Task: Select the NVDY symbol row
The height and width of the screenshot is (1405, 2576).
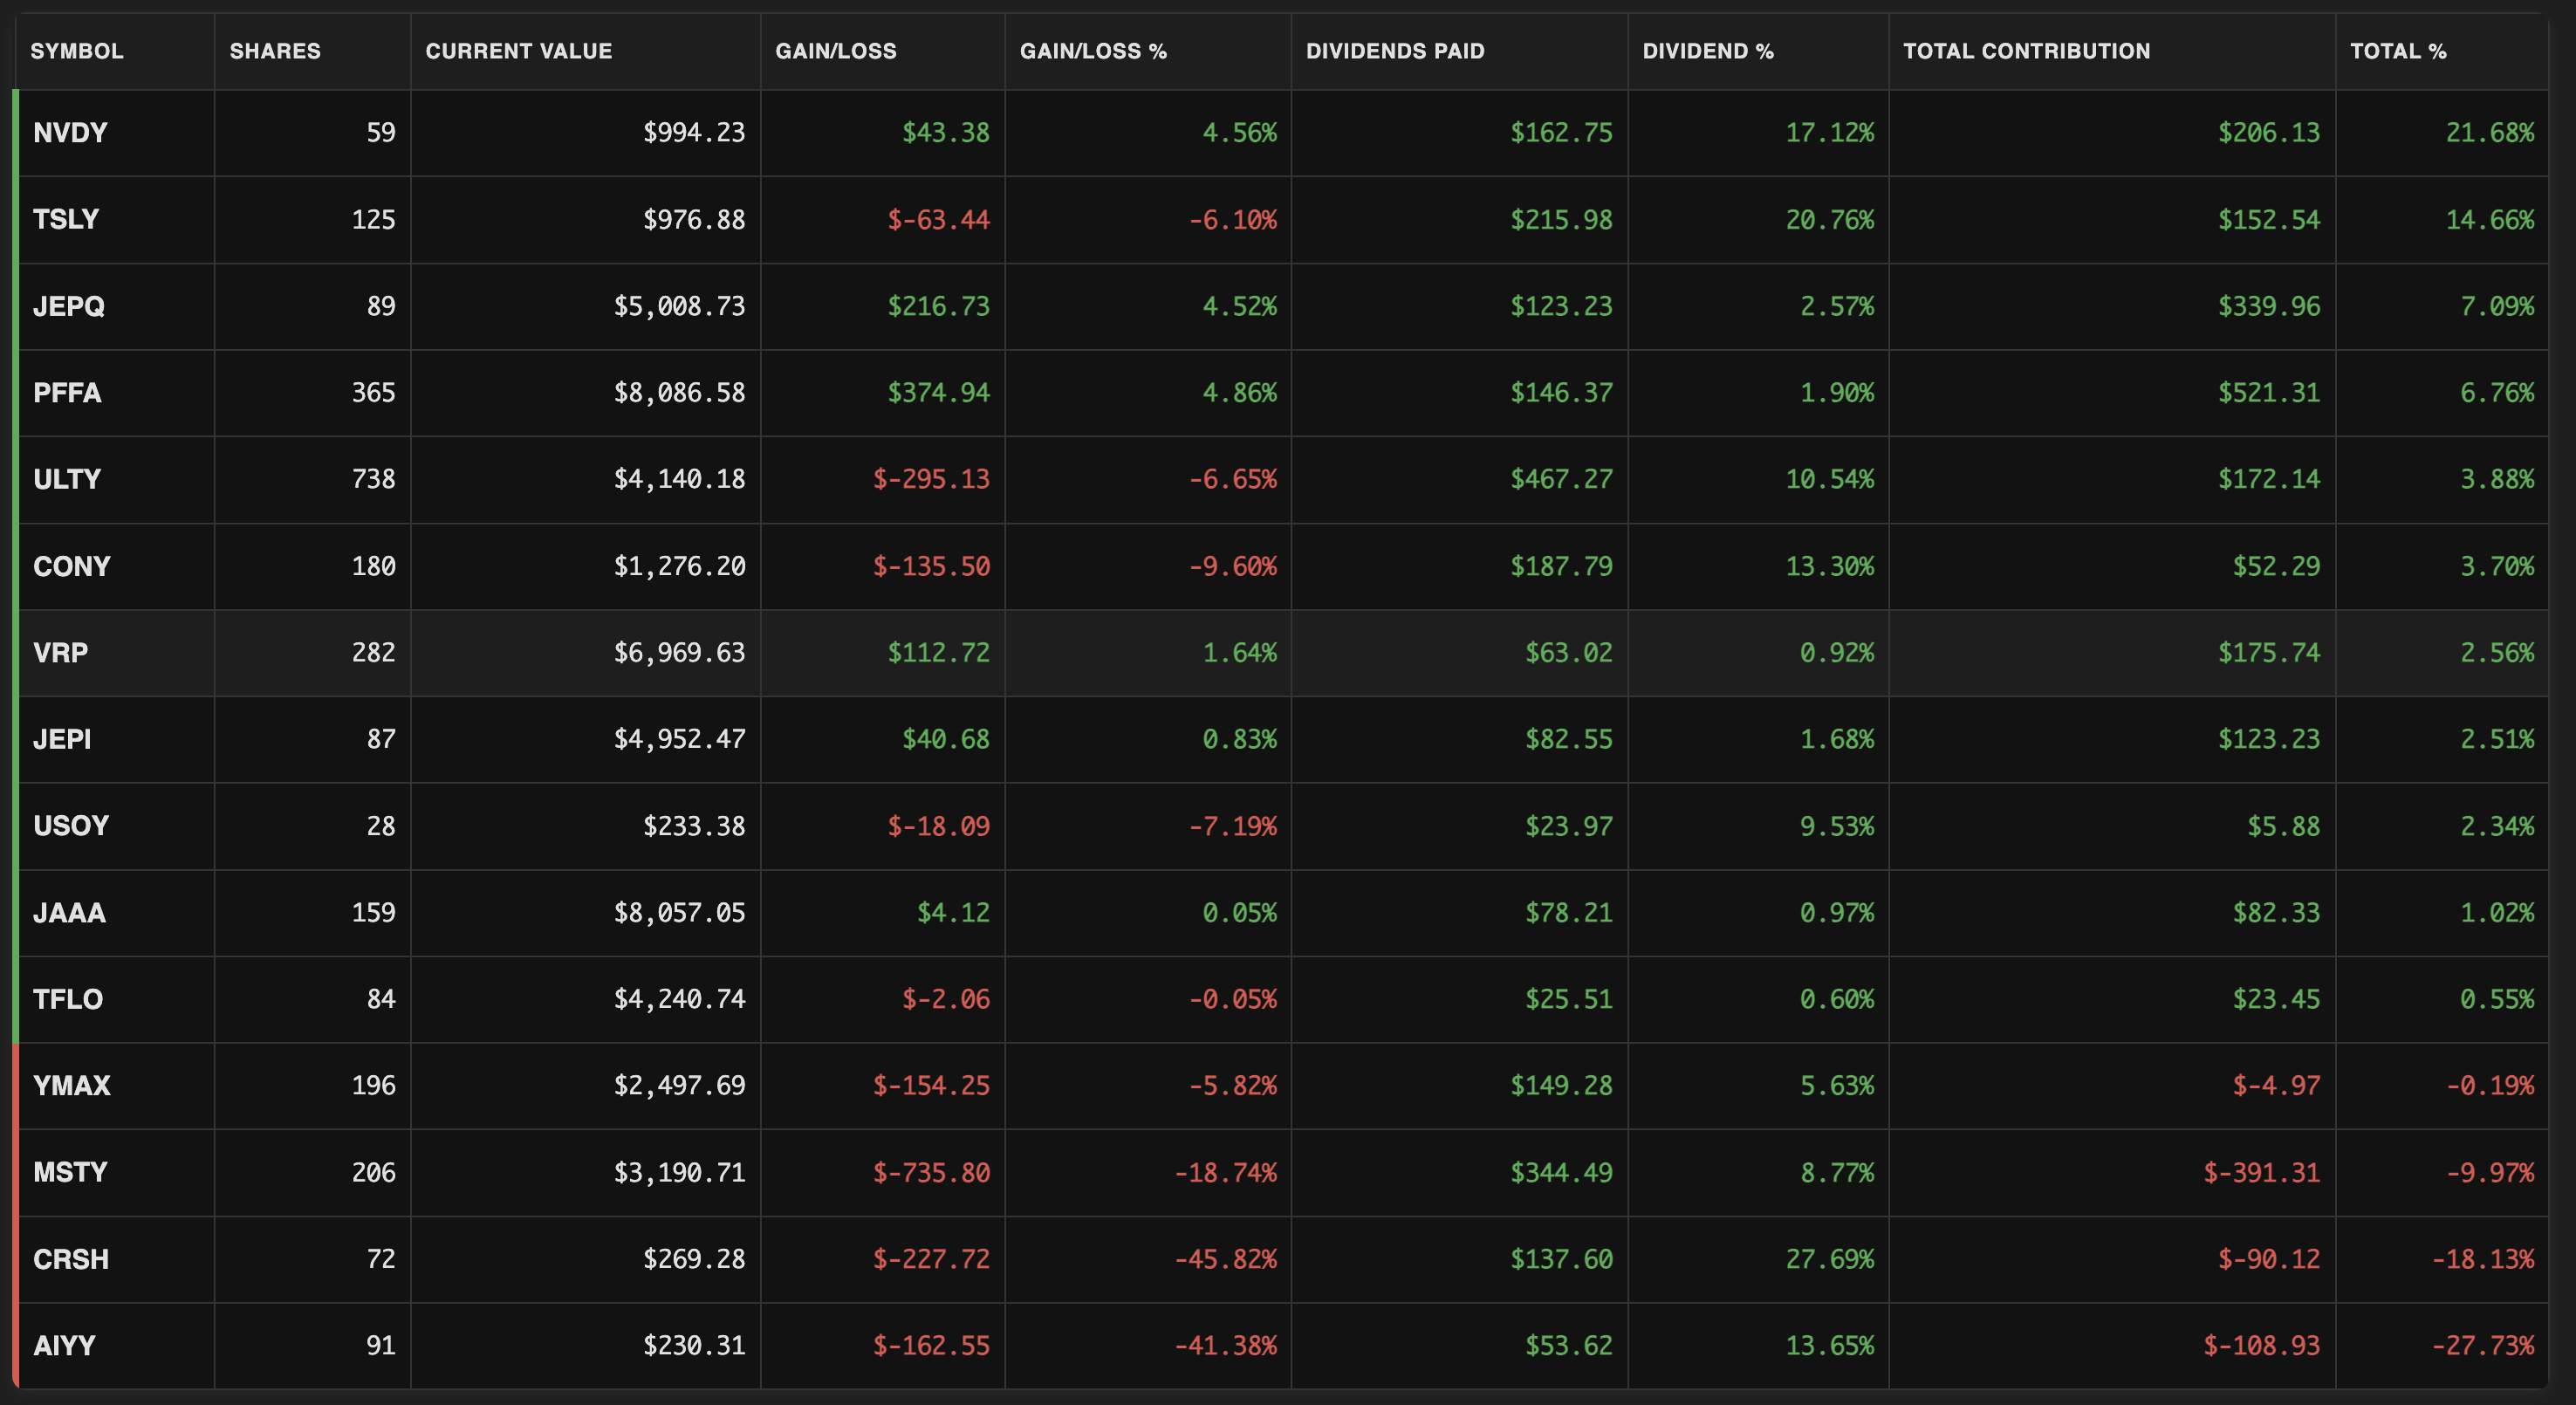Action: point(70,133)
